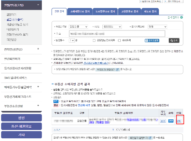Click the 확정일자 열람하기 button below the results
Viewport: 191px width, 141px height.
tap(140, 138)
